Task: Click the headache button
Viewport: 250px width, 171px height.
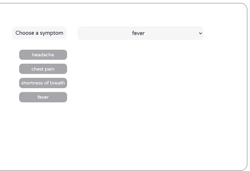Action: pyautogui.click(x=43, y=55)
